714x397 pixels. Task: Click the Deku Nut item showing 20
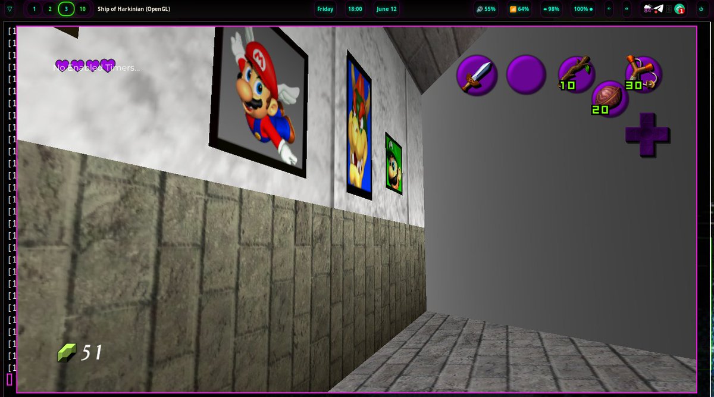pyautogui.click(x=609, y=98)
